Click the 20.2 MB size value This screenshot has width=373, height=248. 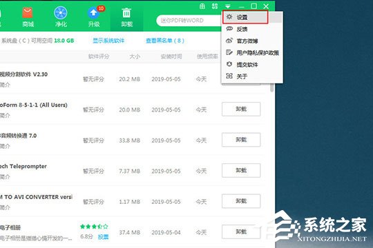click(x=130, y=79)
